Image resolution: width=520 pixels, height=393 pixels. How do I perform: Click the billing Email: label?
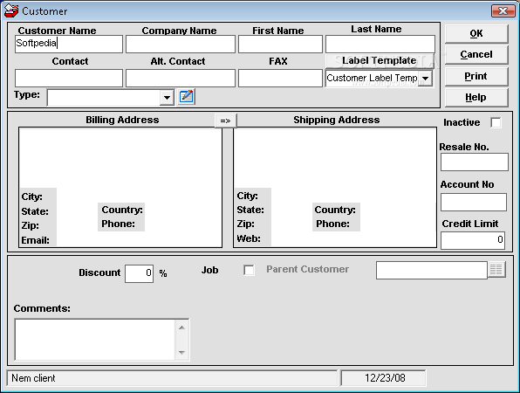[x=36, y=240]
